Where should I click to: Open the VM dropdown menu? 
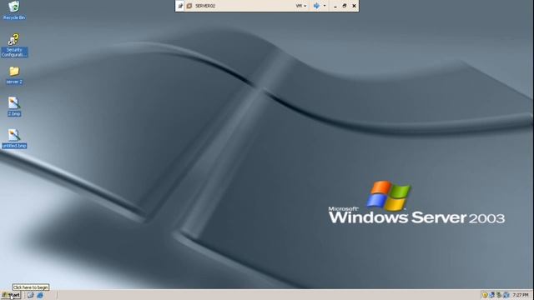pos(300,6)
